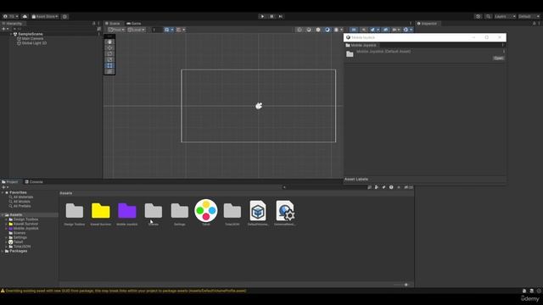Select the Inspector tab
Viewport: 543px width, 305px height.
[x=427, y=24]
